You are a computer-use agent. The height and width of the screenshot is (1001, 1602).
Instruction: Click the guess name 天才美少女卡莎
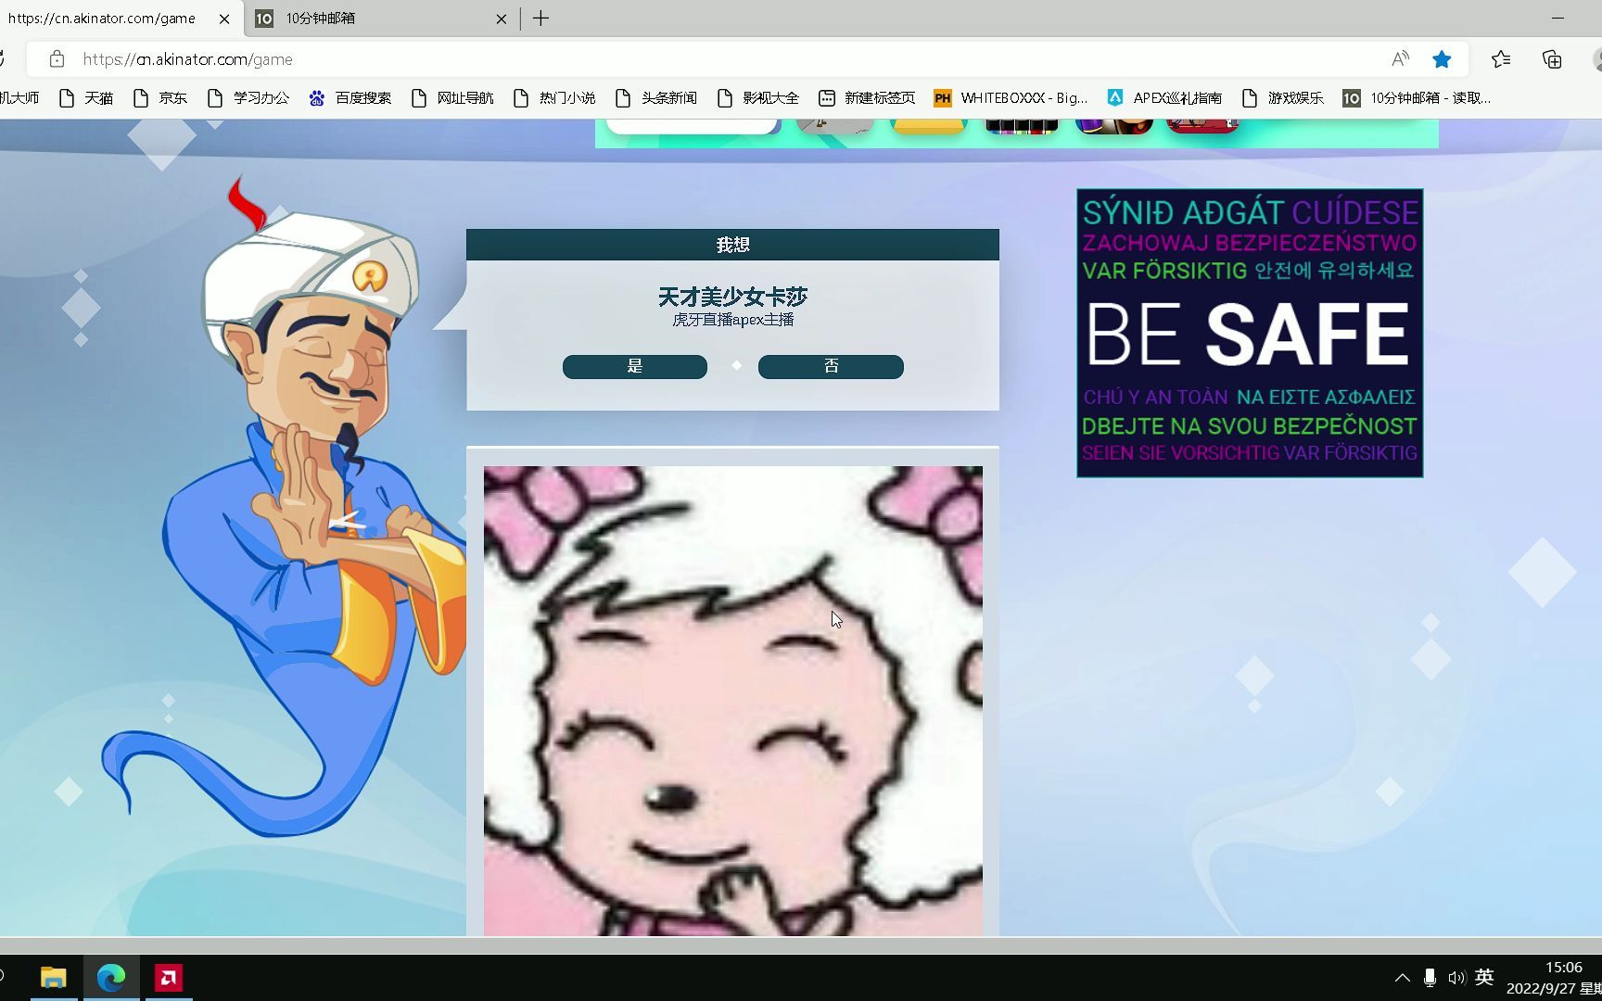point(732,297)
